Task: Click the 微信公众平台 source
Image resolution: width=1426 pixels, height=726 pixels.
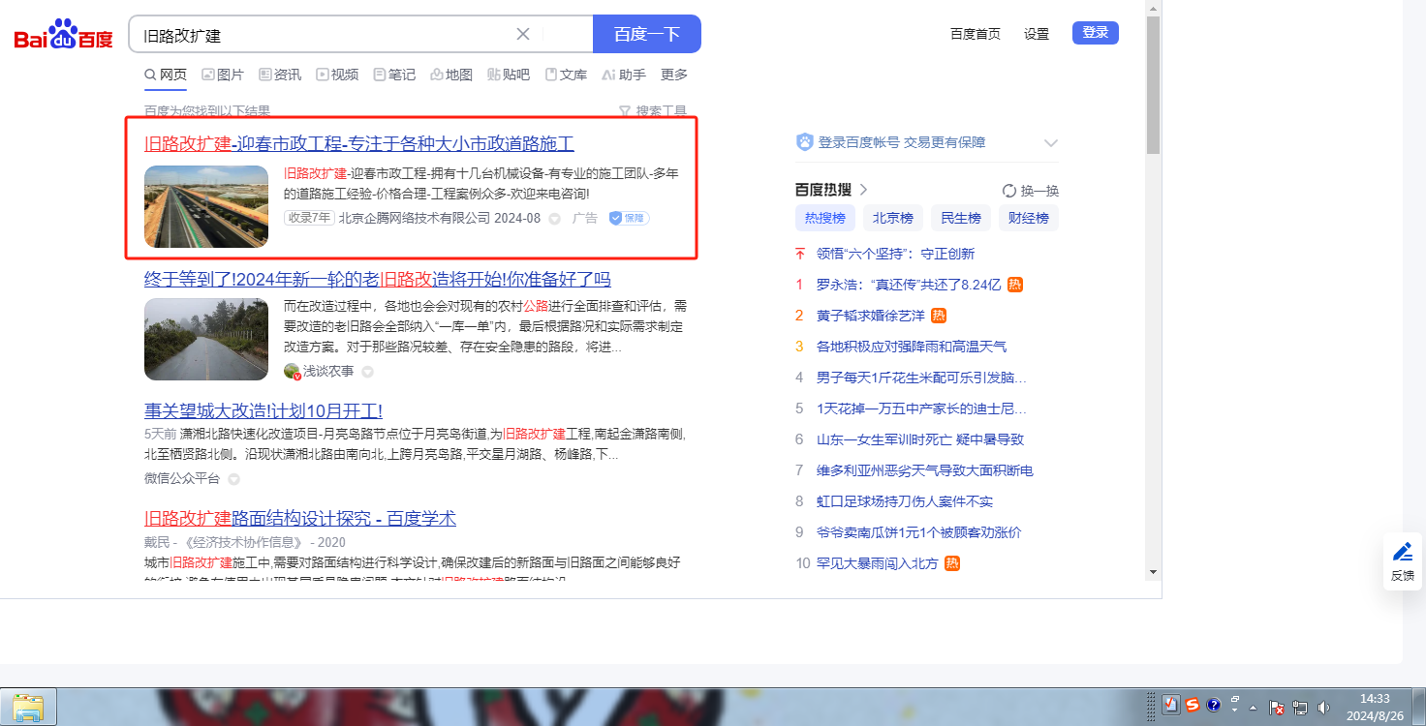Action: coord(182,478)
